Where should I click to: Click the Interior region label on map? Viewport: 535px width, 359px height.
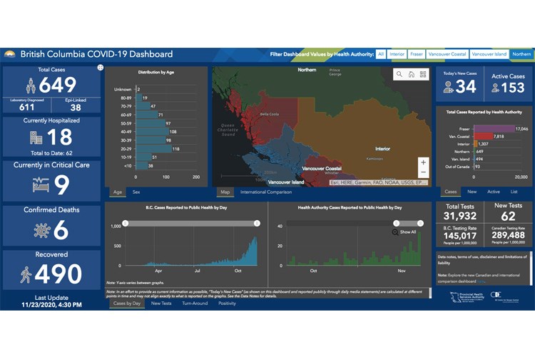click(382, 149)
